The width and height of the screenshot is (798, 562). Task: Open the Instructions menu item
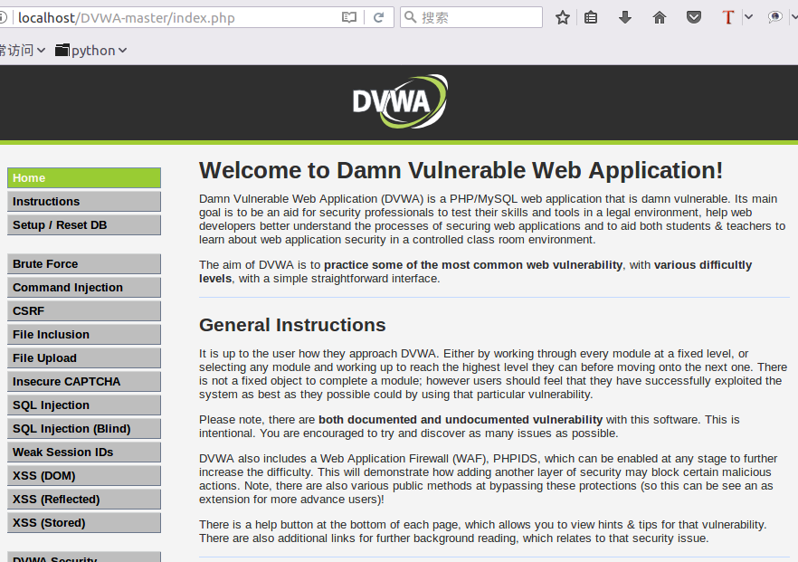tap(84, 202)
